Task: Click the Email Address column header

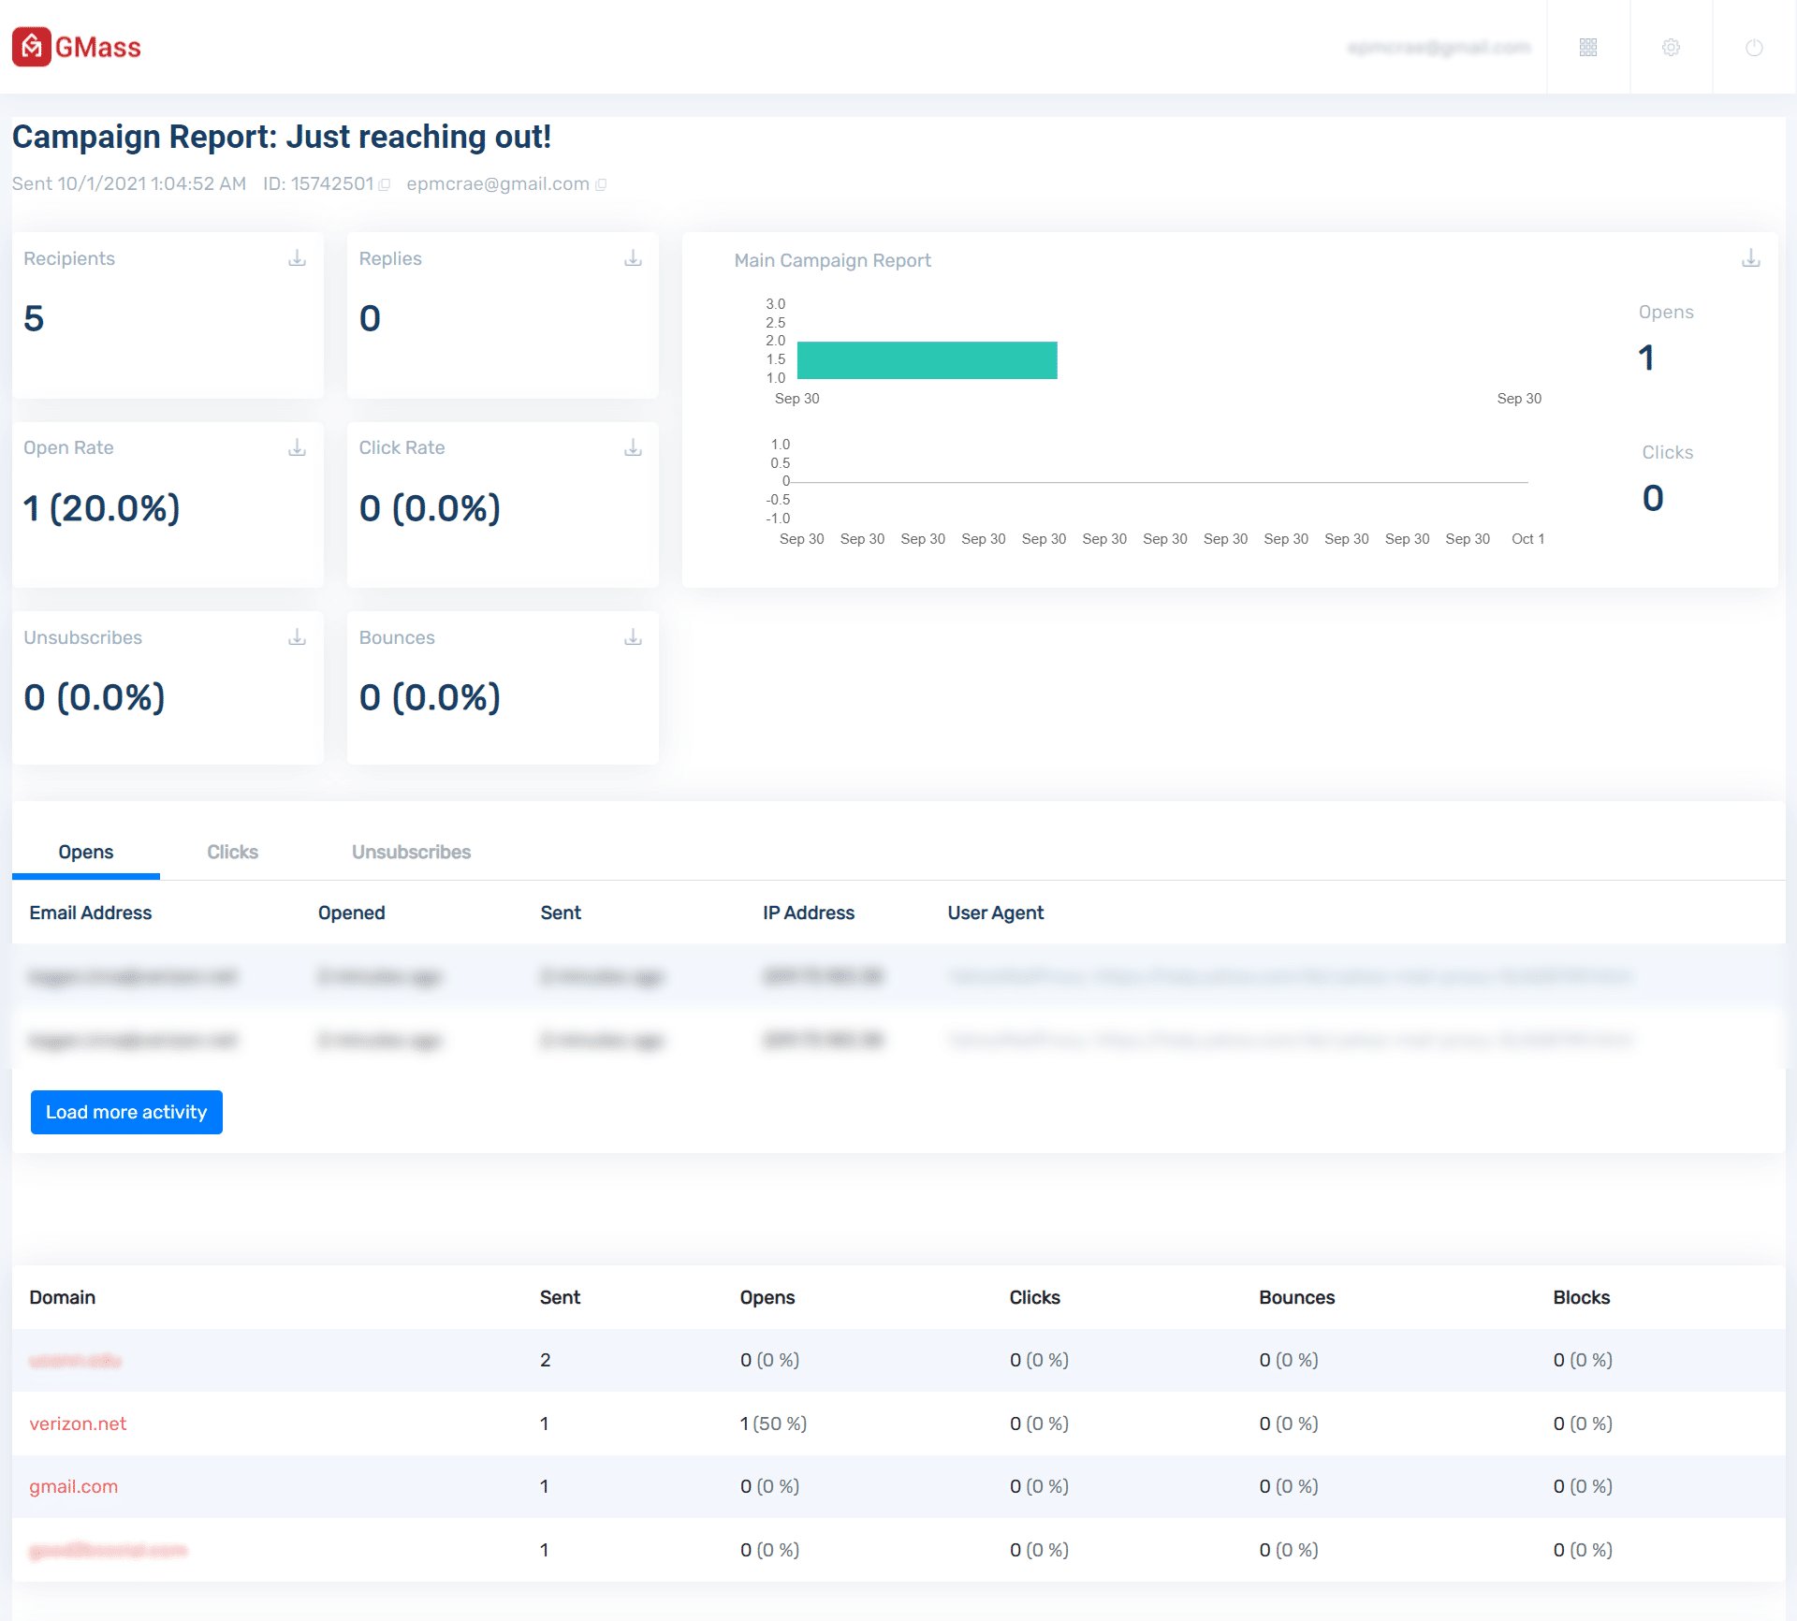Action: pyautogui.click(x=91, y=913)
